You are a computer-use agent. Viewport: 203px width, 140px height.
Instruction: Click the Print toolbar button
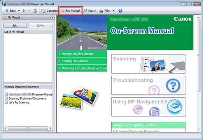tap(105, 10)
